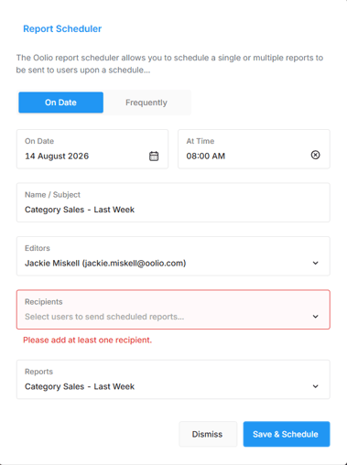Viewport: 347px width, 465px height.
Task: Click the 'Please add at least one recipient' error
Action: pos(88,340)
